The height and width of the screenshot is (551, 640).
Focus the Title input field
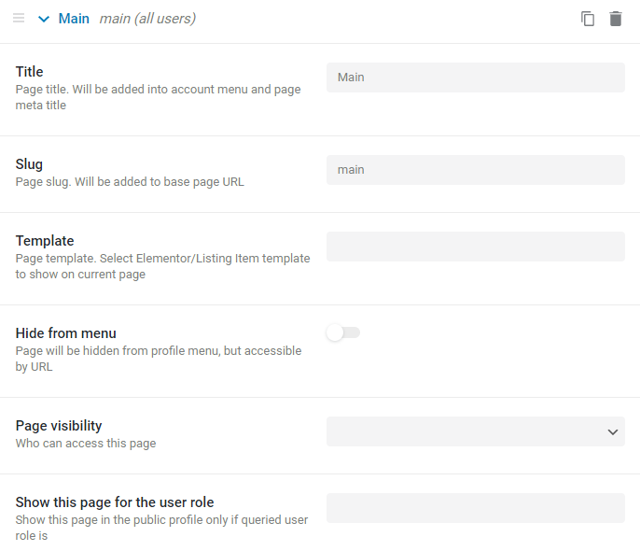[476, 78]
